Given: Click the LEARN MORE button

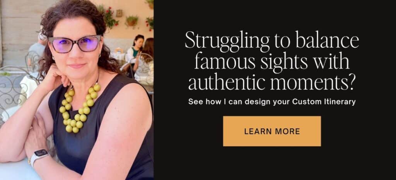Looking at the screenshot, I should (272, 131).
